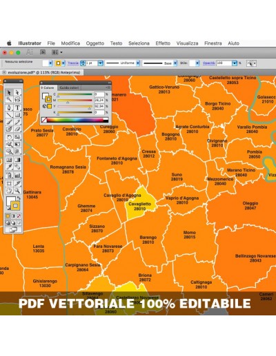The image size is (276, 356).
Task: Select the Pencil tool
Action: (17, 122)
